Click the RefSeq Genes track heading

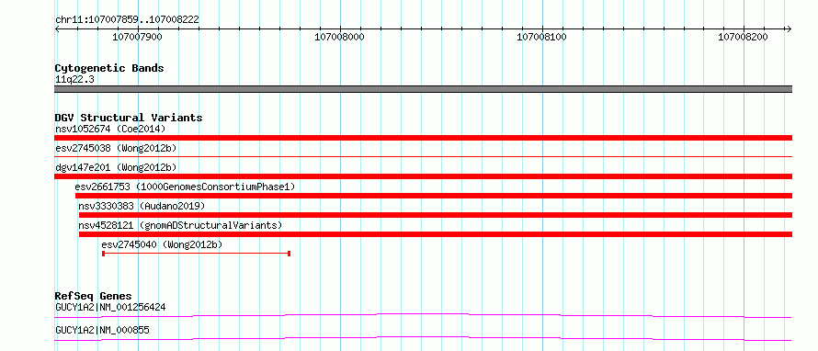[x=94, y=296]
